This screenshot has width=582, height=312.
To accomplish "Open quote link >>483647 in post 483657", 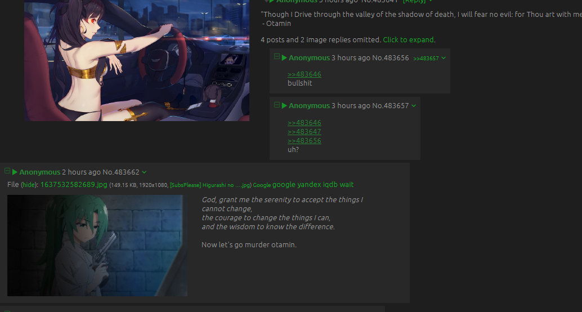I will [x=305, y=131].
